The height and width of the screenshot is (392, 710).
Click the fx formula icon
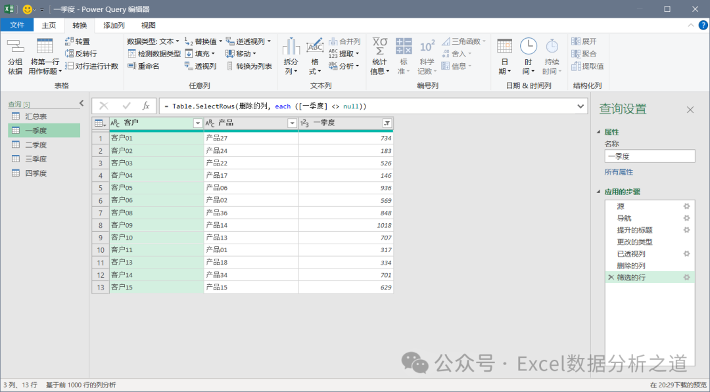(x=146, y=106)
